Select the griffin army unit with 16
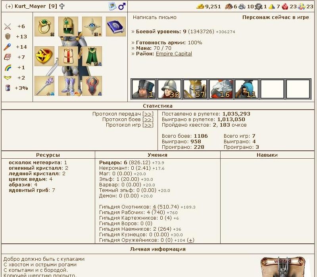 coord(221,89)
